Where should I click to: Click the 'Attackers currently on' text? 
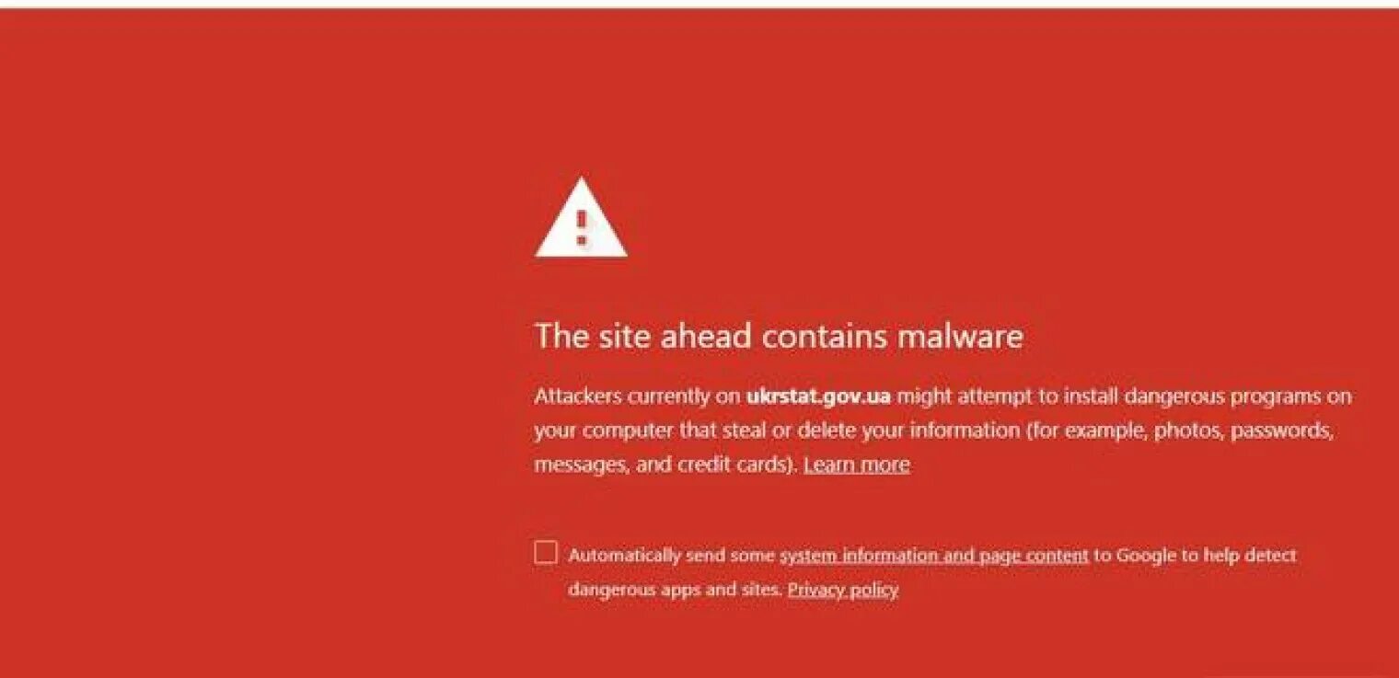click(637, 396)
